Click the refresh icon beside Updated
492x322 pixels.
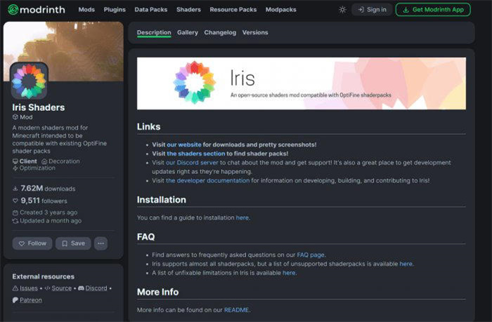[15, 221]
